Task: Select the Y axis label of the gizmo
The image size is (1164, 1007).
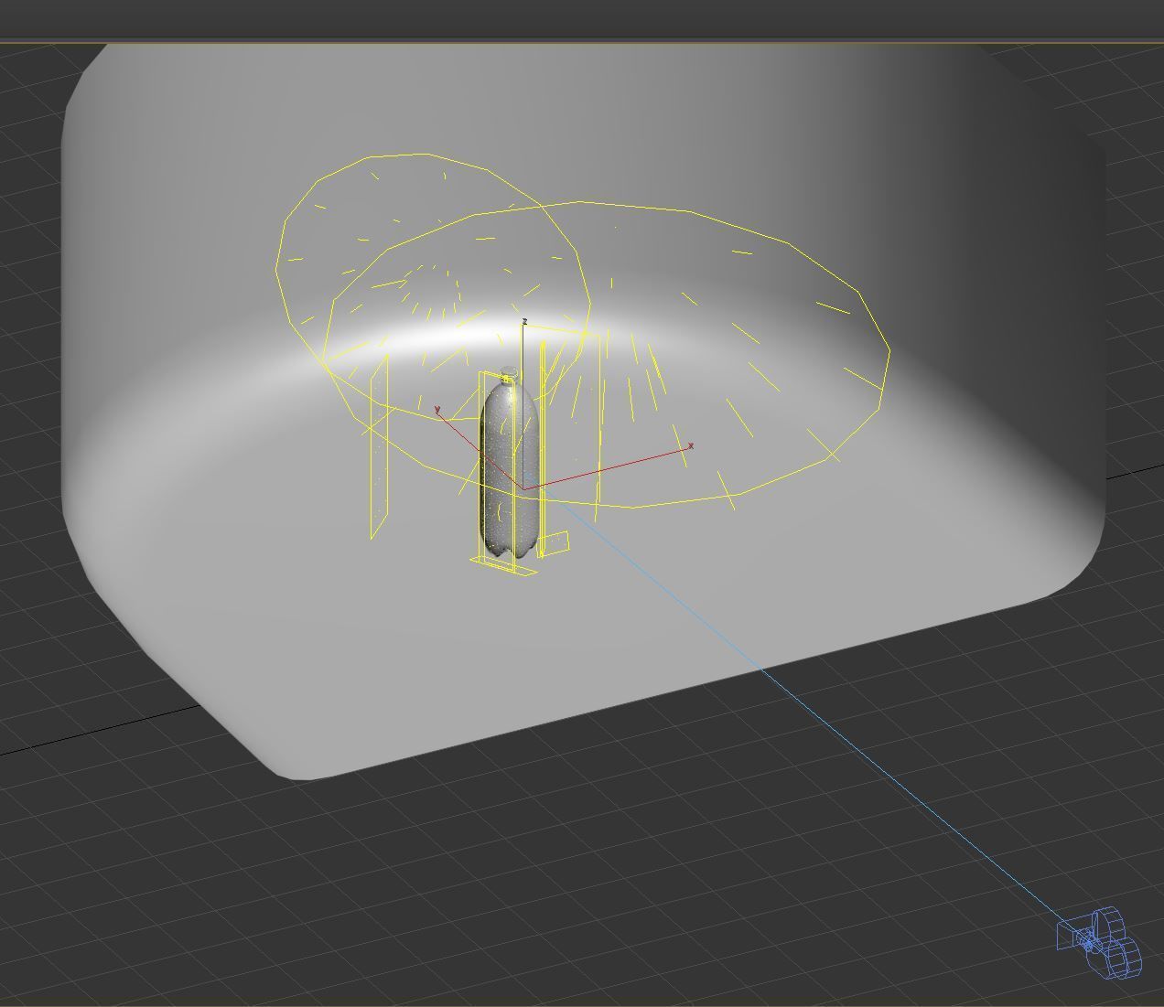Action: coord(437,409)
